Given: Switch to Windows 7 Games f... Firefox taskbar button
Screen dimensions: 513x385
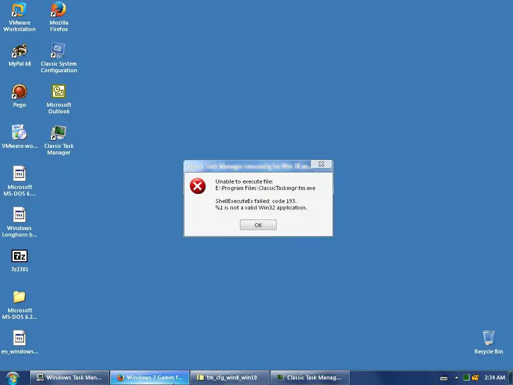Looking at the screenshot, I should click(x=150, y=377).
